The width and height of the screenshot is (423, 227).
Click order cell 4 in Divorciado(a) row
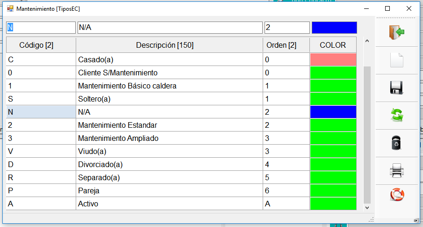click(286, 164)
